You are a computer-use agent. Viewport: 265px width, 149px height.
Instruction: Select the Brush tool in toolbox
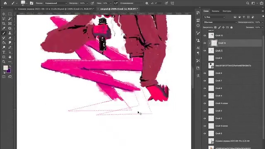pyautogui.click(x=4, y=33)
